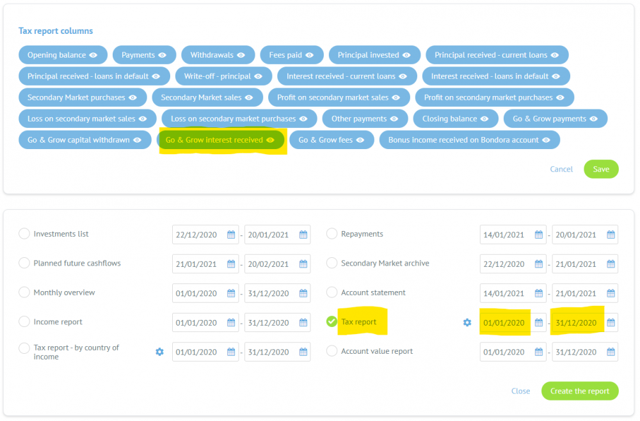Open calendar for Repayments end date

pyautogui.click(x=611, y=235)
